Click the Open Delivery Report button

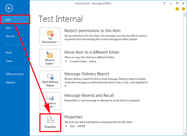click(x=50, y=79)
